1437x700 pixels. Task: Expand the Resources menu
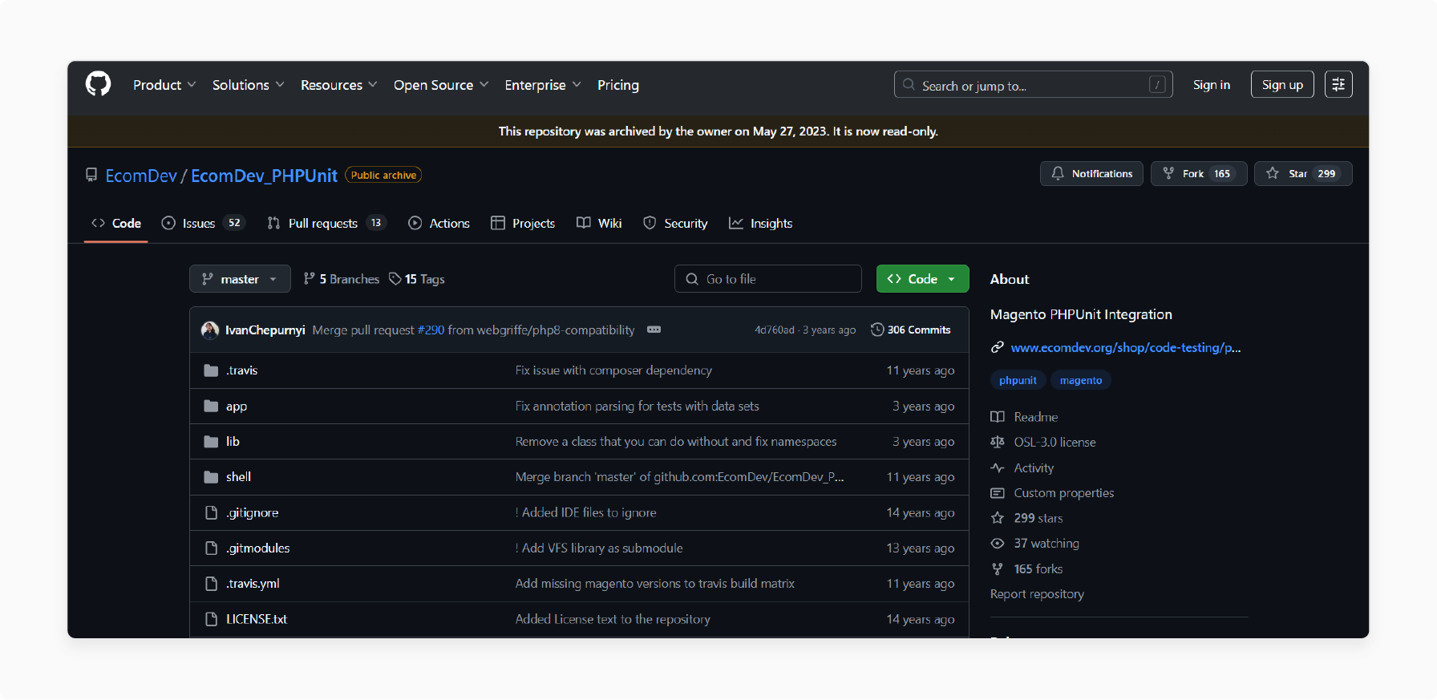click(x=338, y=85)
